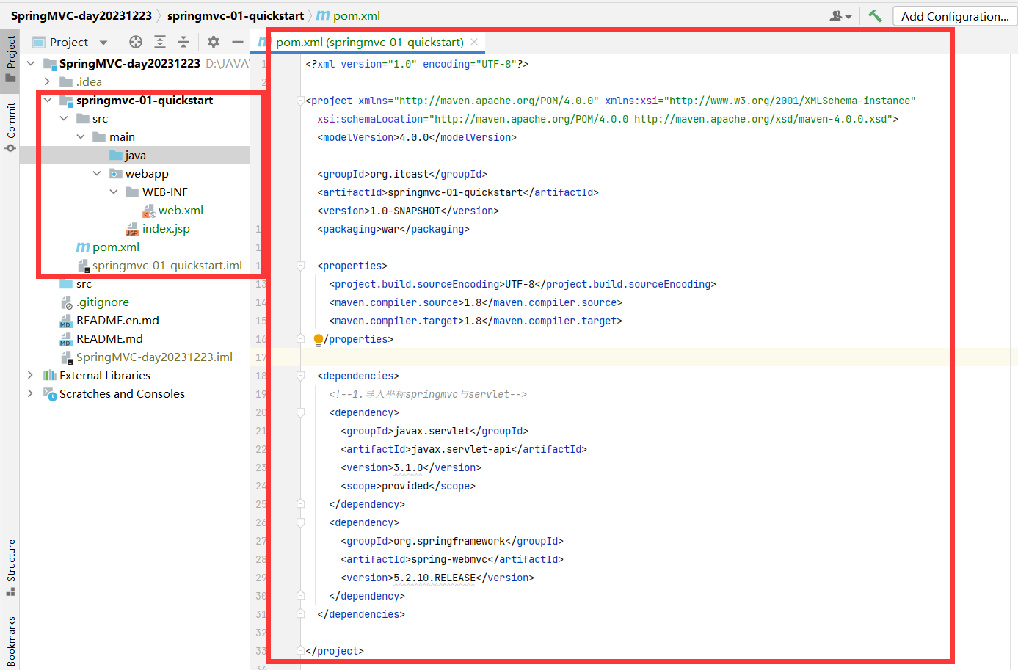Select web.xml file in tree
Screen dimensions: 1018x670
tap(172, 211)
